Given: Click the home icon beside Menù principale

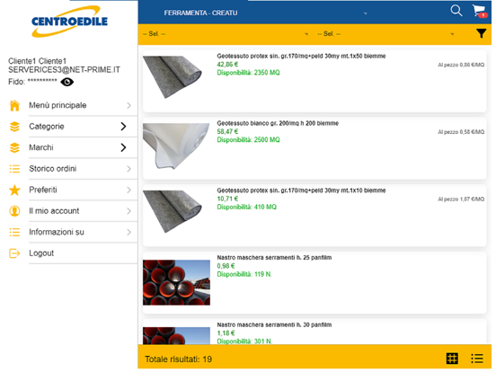Looking at the screenshot, I should (14, 105).
